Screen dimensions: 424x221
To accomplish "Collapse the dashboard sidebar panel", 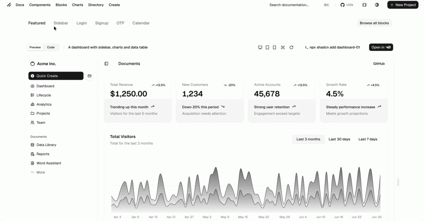I will pos(106,64).
